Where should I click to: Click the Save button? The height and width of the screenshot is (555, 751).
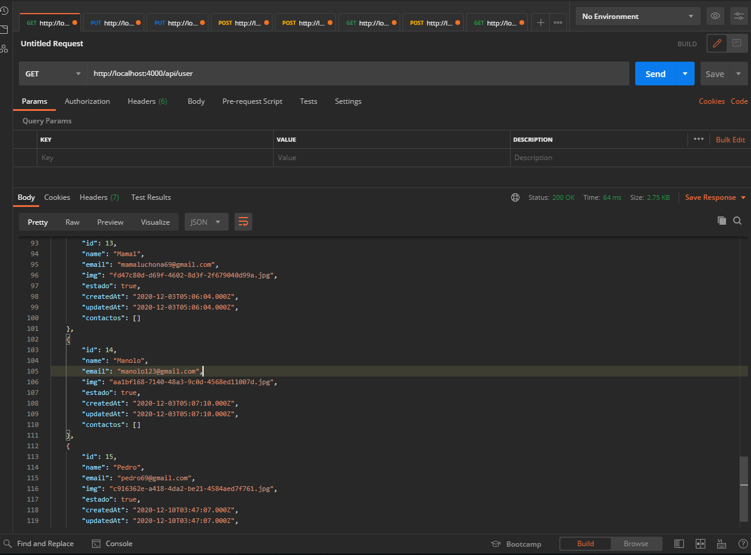(715, 74)
